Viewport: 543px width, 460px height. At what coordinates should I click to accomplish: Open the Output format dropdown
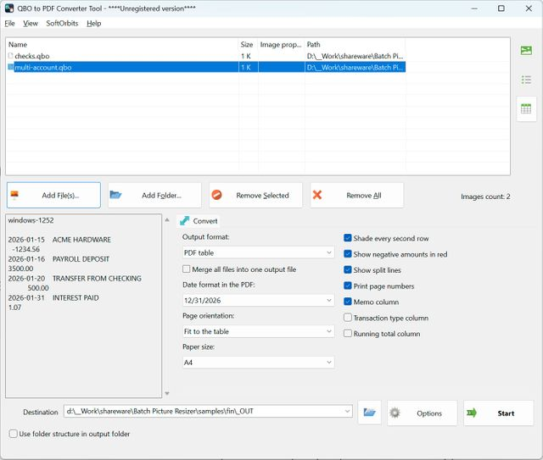[258, 252]
